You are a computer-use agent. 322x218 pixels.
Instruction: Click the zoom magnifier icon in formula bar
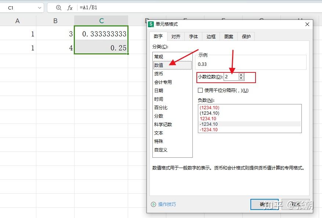pos(58,8)
